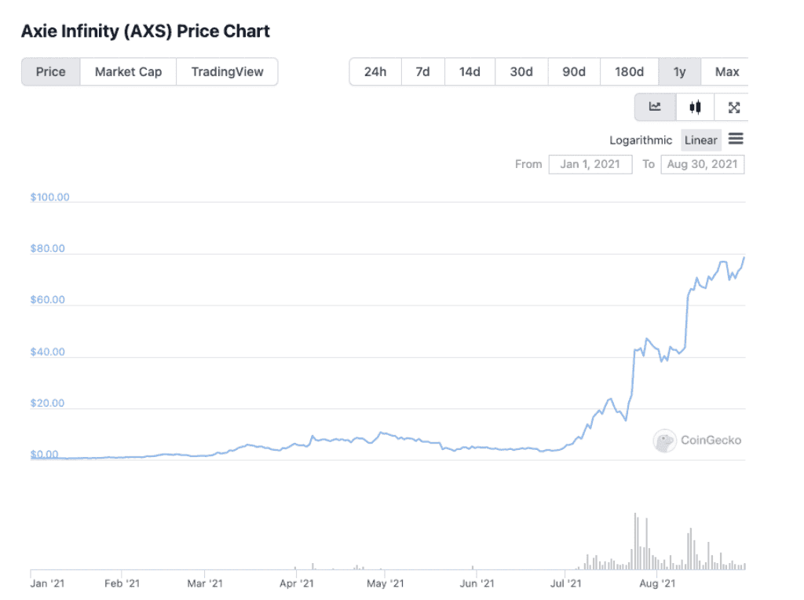Screen dimensions: 804x600
Task: Click the Jul '21 axis label
Action: pyautogui.click(x=565, y=583)
